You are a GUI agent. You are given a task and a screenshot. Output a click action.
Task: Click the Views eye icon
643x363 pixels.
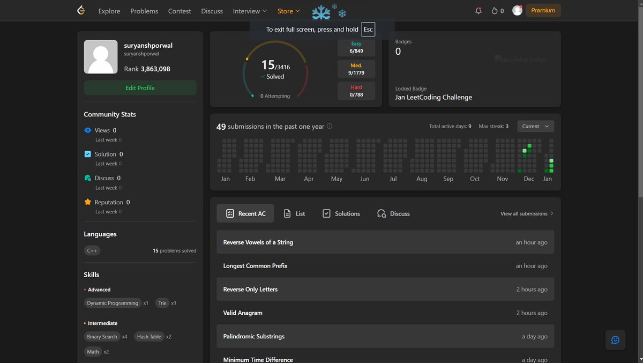pyautogui.click(x=88, y=130)
